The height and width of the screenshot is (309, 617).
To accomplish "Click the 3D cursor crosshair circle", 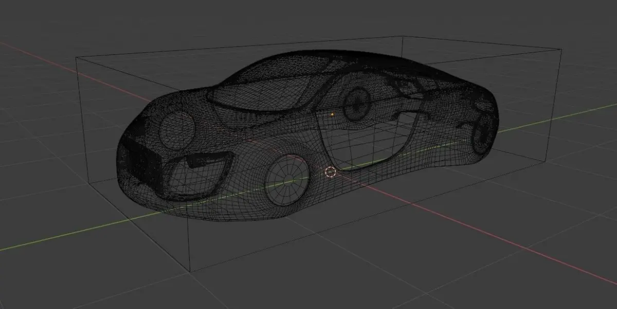I will pos(331,172).
